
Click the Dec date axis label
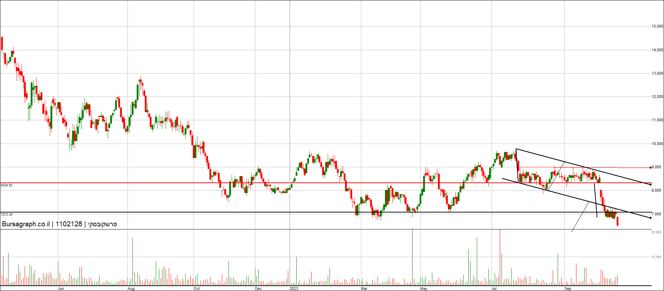(259, 289)
